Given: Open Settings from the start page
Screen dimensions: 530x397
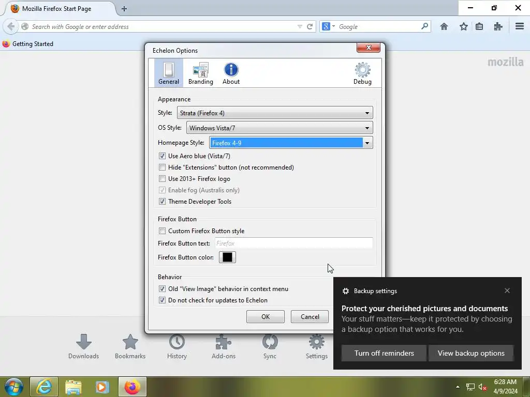Looking at the screenshot, I should coord(317,347).
